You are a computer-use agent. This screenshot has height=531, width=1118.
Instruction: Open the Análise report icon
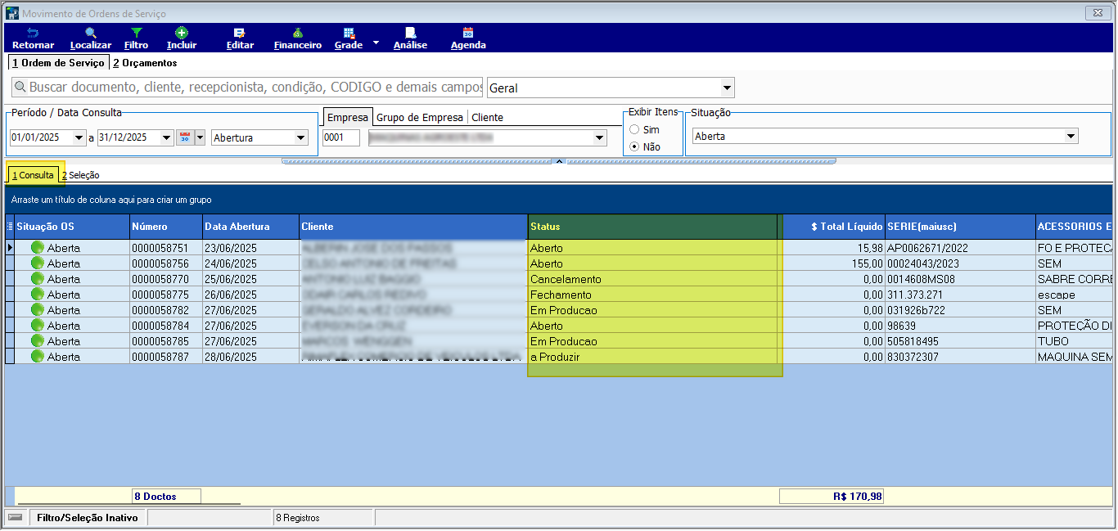(x=410, y=33)
